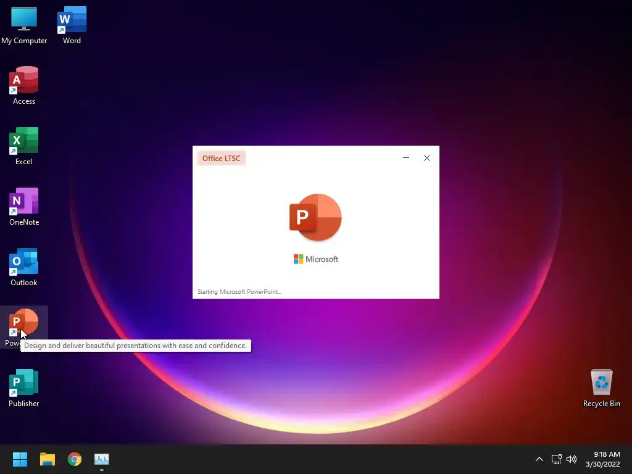632x474 pixels.
Task: Open the My Computer desktop icon
Action: 24,25
